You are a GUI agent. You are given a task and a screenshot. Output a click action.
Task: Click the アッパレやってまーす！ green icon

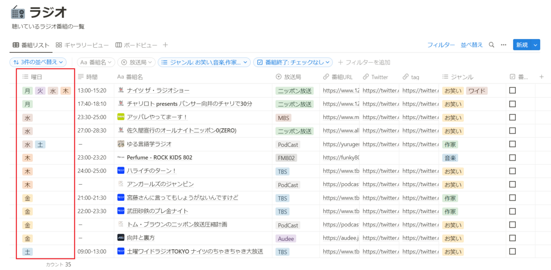[x=121, y=117]
